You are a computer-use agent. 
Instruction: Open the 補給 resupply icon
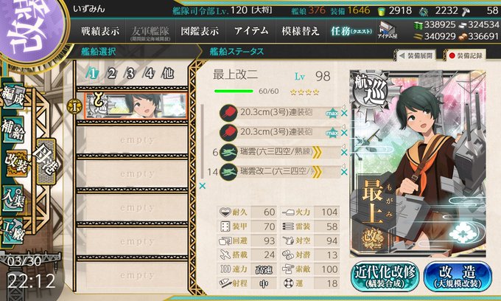click(13, 130)
